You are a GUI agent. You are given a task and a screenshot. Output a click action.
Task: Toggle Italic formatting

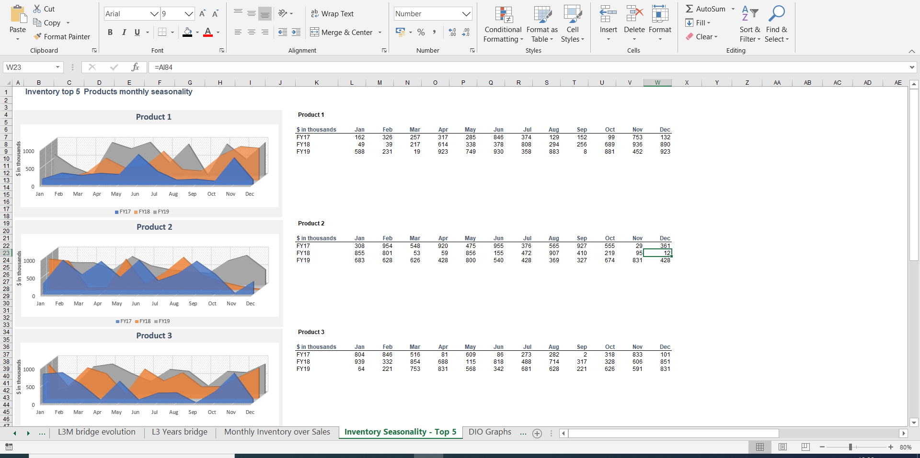click(x=124, y=32)
